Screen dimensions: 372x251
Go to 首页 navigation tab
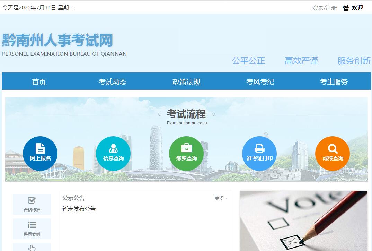pyautogui.click(x=39, y=82)
